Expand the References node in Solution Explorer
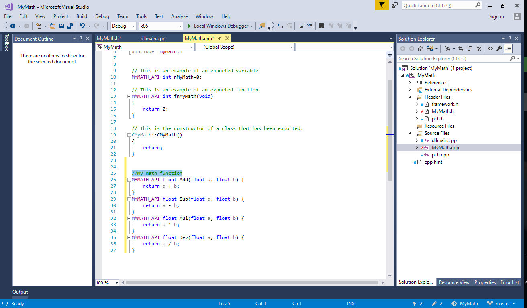This screenshot has height=308, width=527. coord(410,82)
